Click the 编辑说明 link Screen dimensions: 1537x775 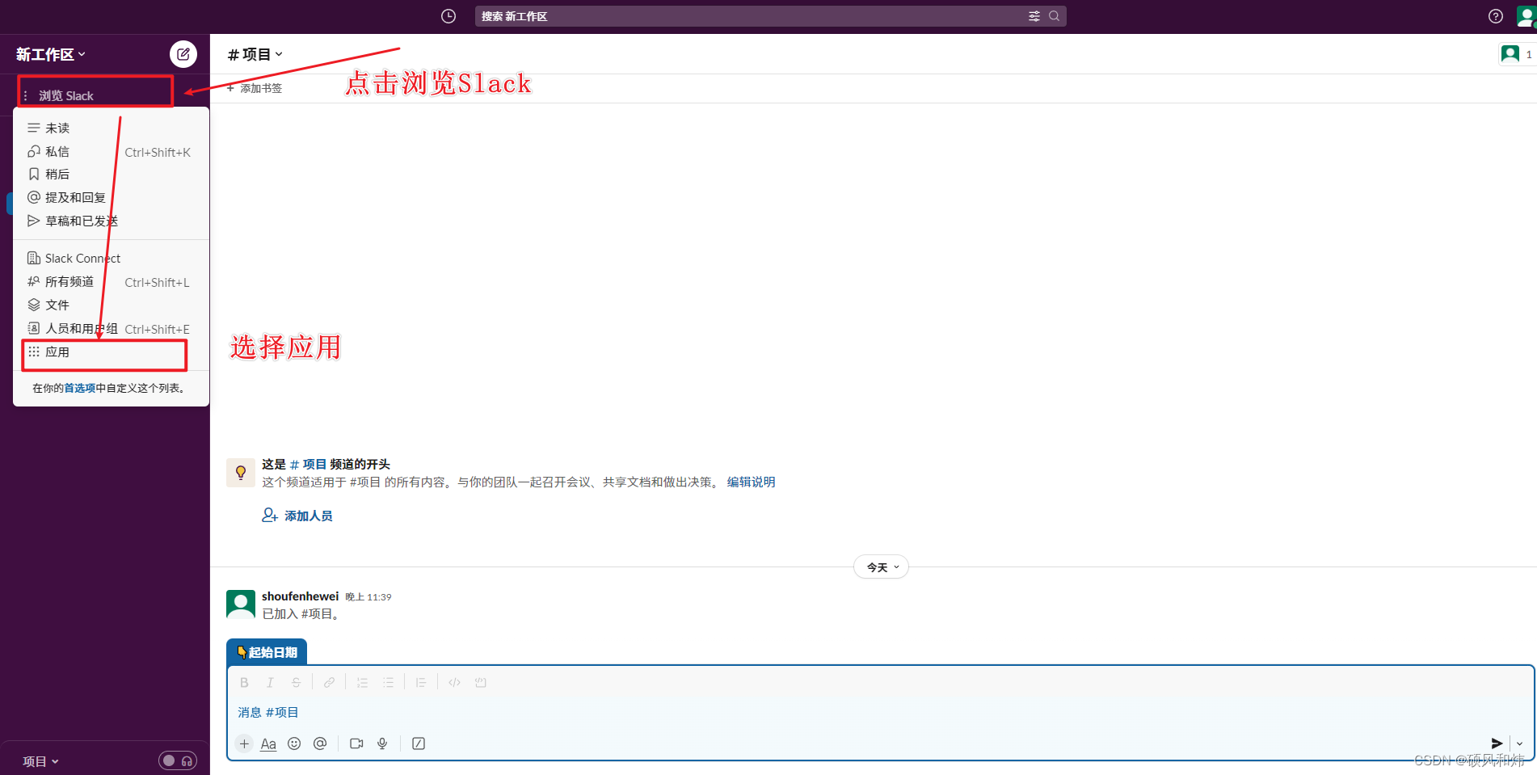[x=751, y=482]
